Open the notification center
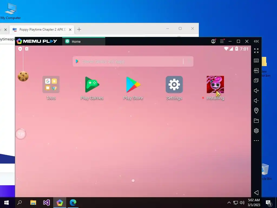This screenshot has height=208, width=277. pyautogui.click(x=268, y=203)
